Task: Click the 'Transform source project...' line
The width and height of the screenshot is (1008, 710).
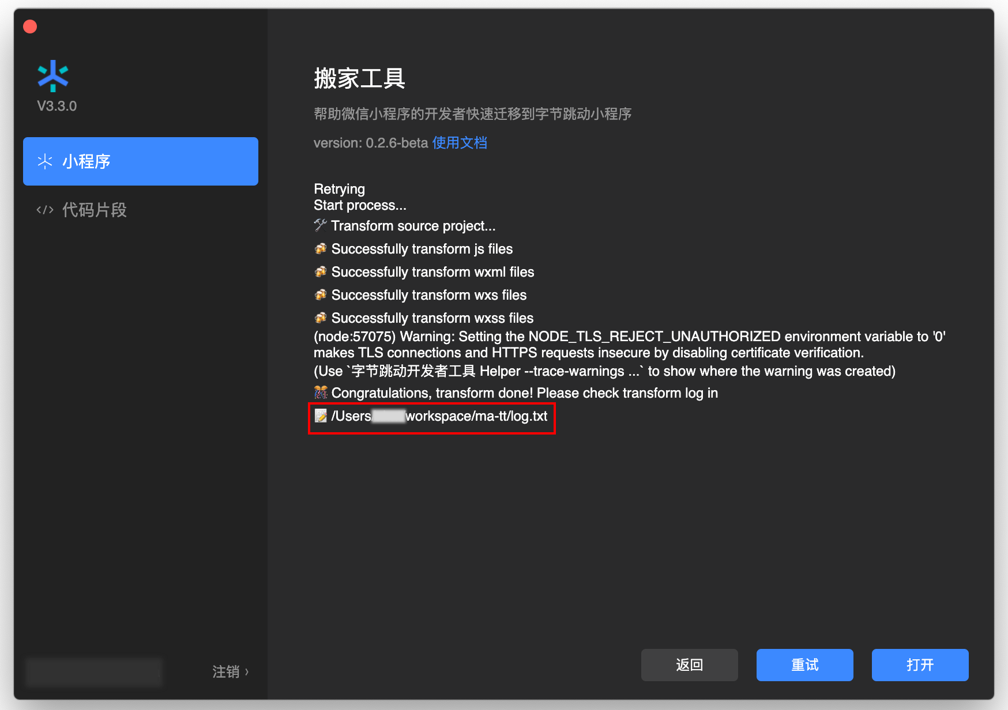Action: (413, 226)
